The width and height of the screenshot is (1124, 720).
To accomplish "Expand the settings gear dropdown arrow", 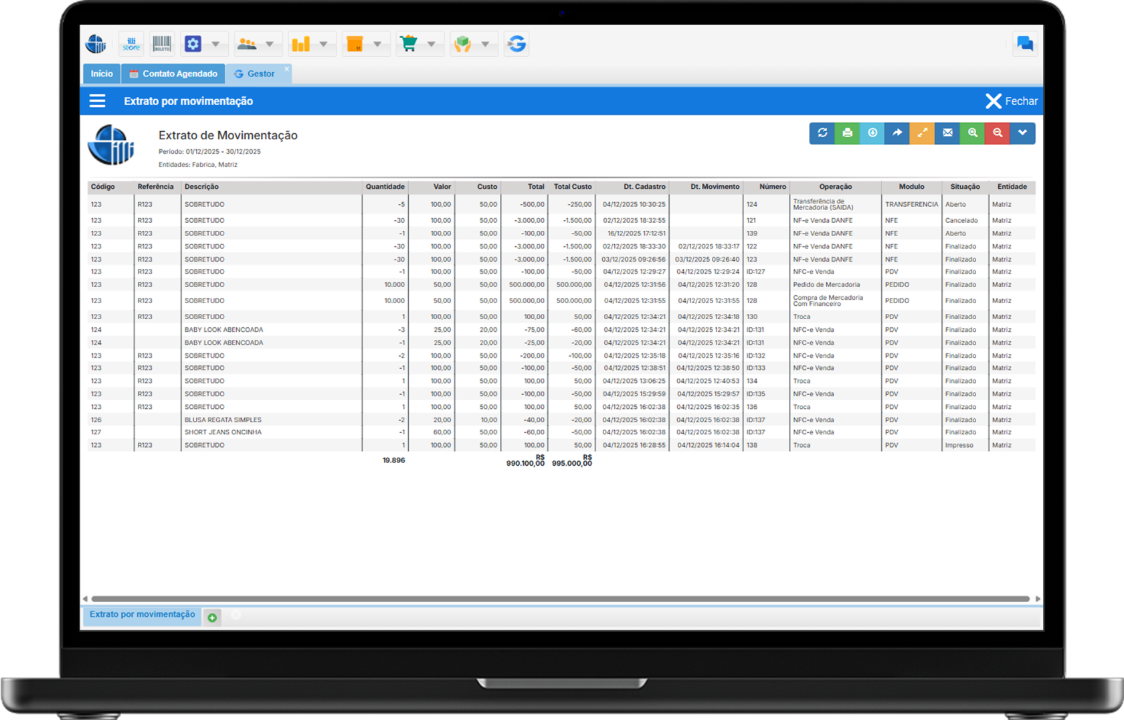I will coord(215,44).
